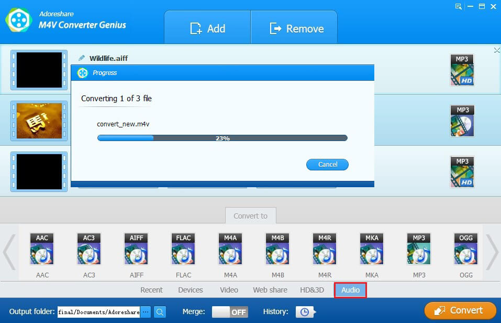The width and height of the screenshot is (501, 323).
Task: Select FLAC as the output format
Action: 183,249
